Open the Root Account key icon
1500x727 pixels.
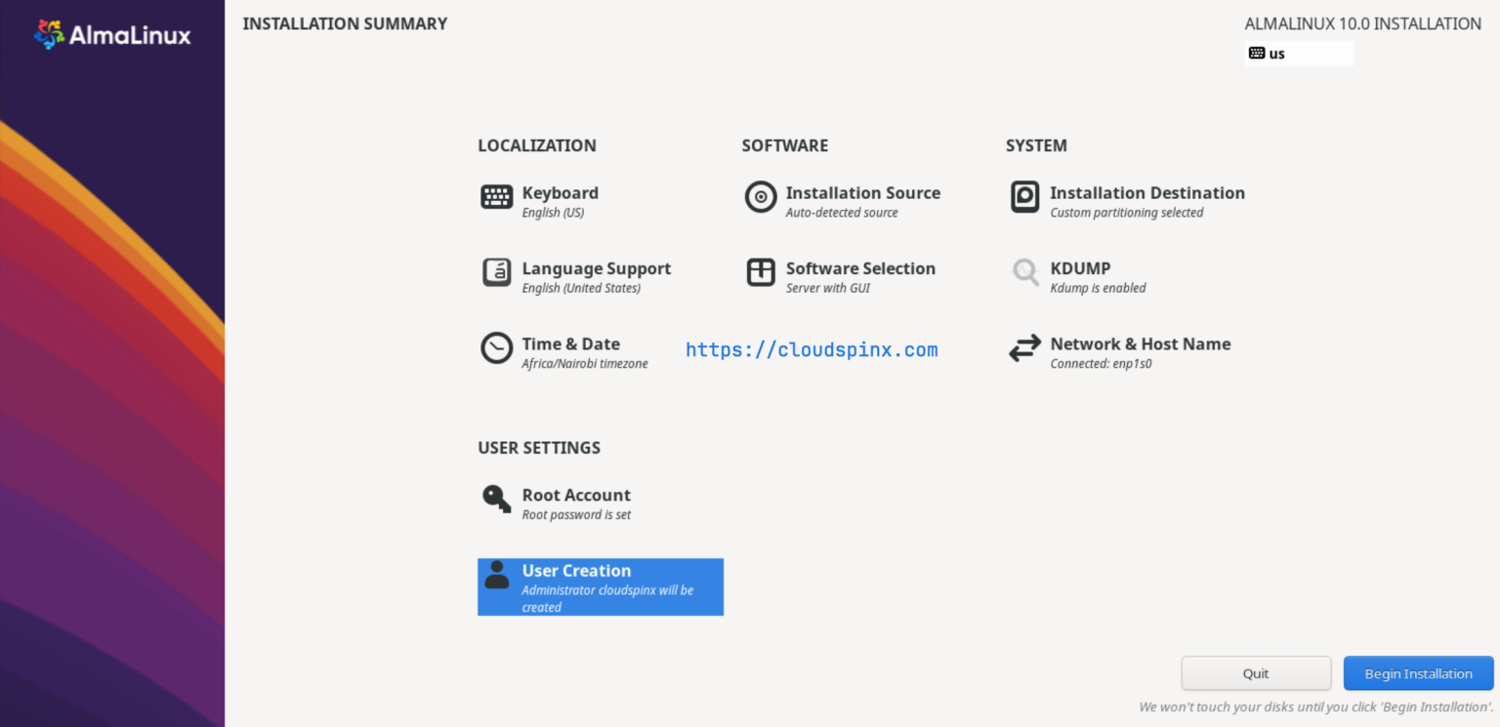pyautogui.click(x=496, y=499)
